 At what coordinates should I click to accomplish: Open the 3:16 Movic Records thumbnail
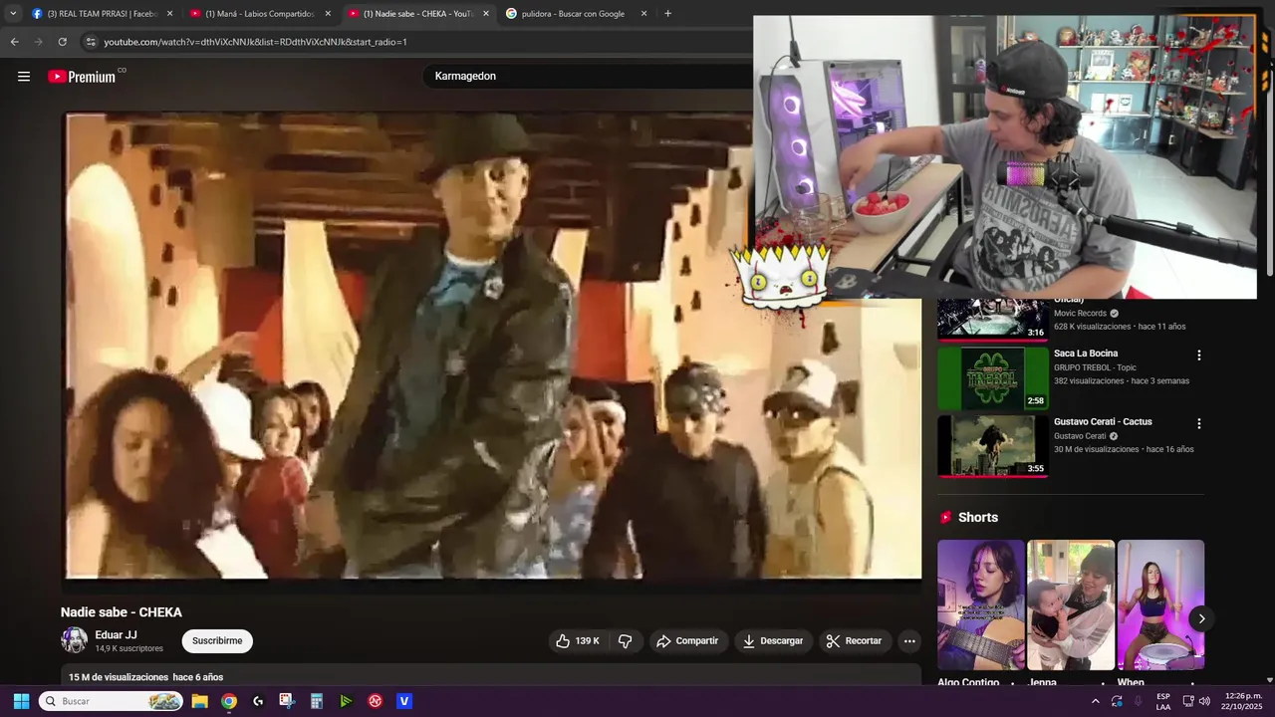[x=992, y=319]
